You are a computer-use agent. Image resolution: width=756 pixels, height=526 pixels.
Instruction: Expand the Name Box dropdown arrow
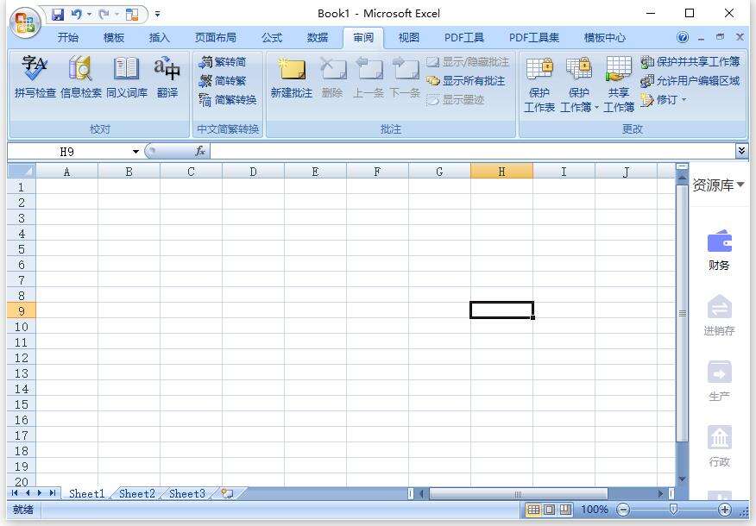pos(136,152)
